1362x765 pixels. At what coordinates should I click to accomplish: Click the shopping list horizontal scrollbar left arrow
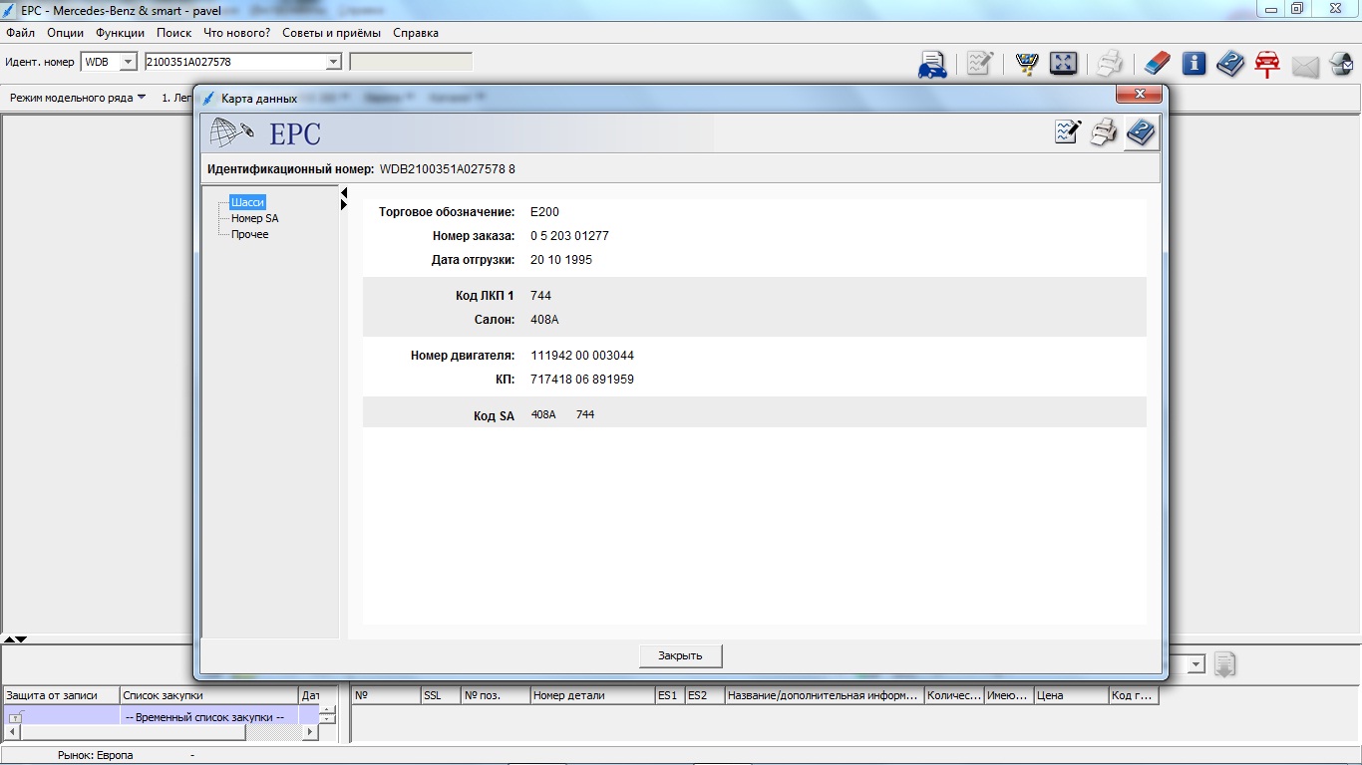click(x=11, y=732)
